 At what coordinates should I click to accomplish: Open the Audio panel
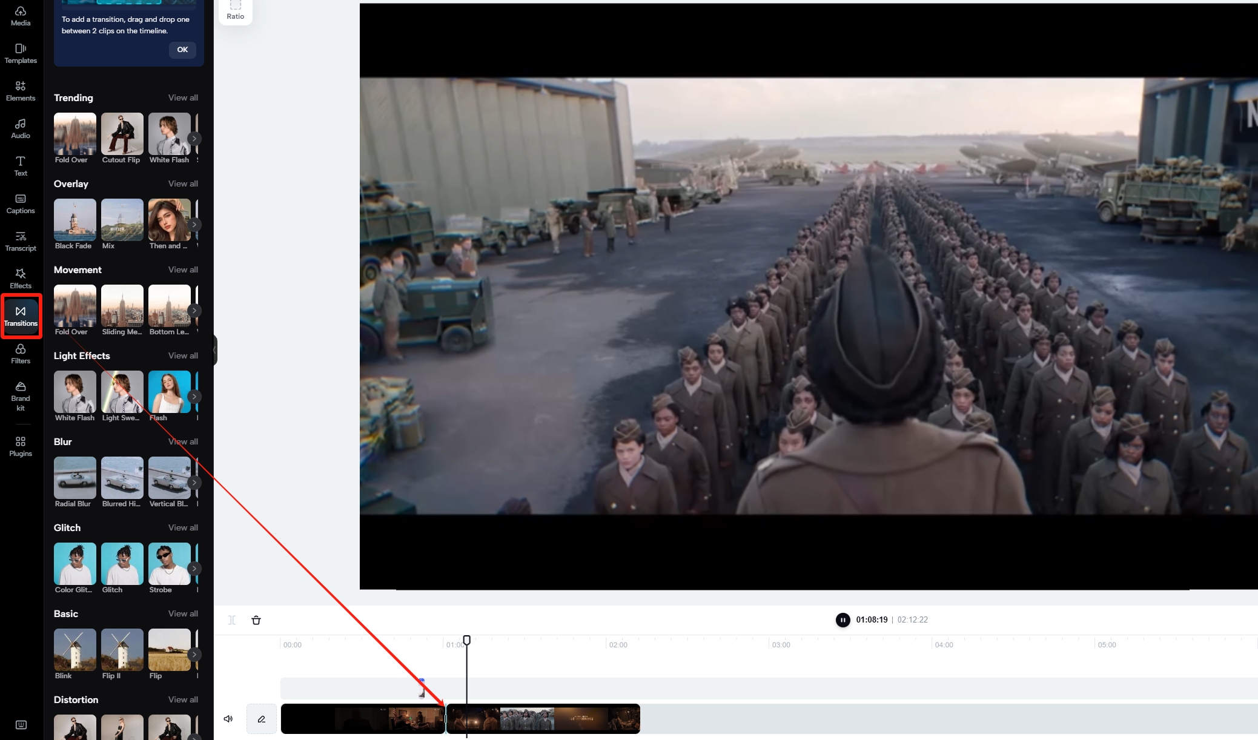point(21,128)
